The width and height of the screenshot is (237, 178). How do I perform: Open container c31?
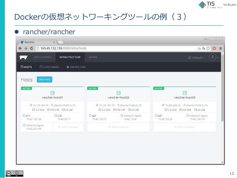point(160,116)
